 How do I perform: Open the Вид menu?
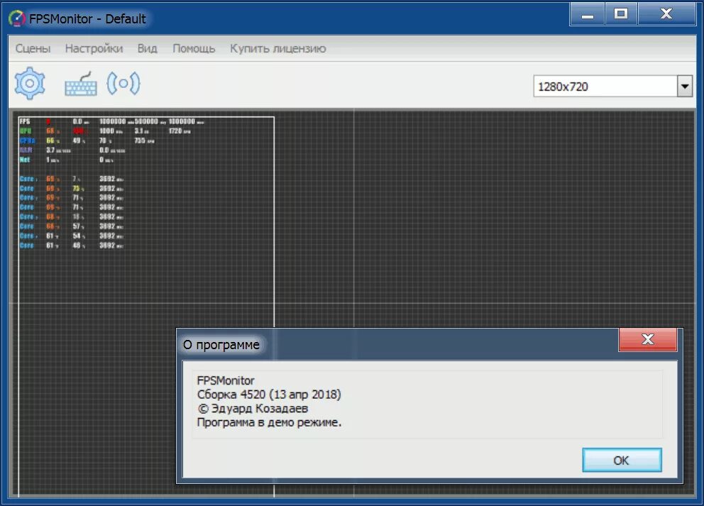(x=148, y=48)
